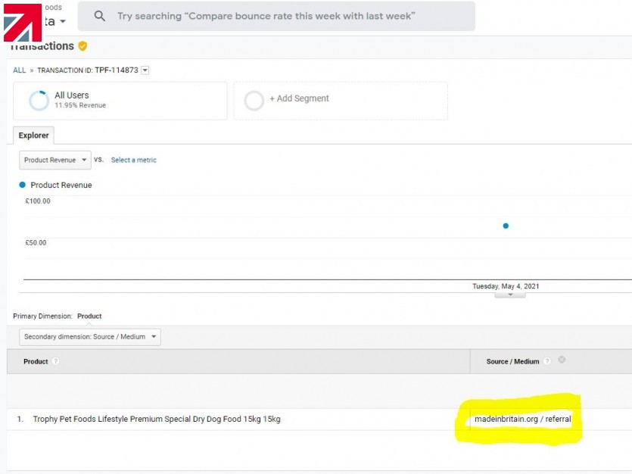This screenshot has height=474, width=632.
Task: Click the Select a metric link
Action: coord(133,160)
